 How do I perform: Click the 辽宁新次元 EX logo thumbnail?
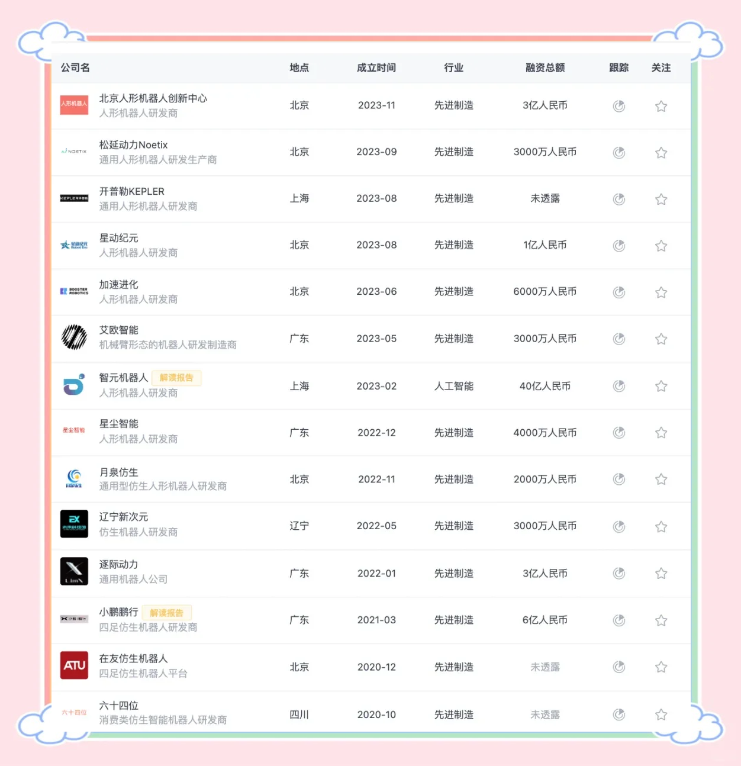74,524
